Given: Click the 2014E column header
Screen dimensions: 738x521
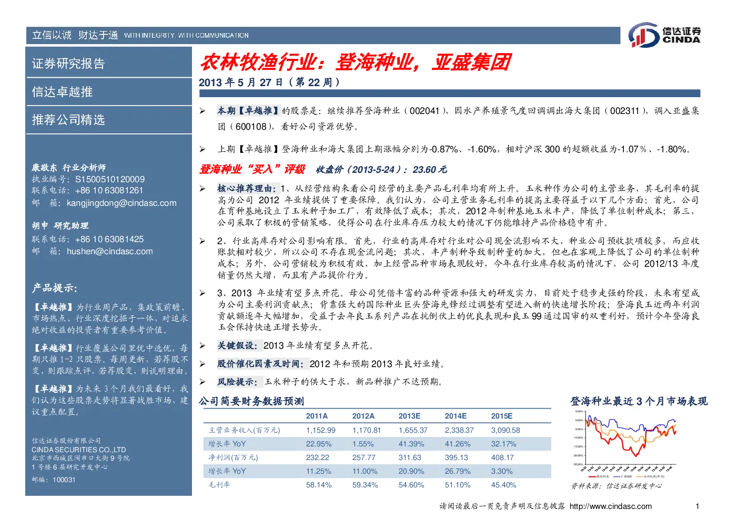Looking at the screenshot, I should (x=456, y=416).
